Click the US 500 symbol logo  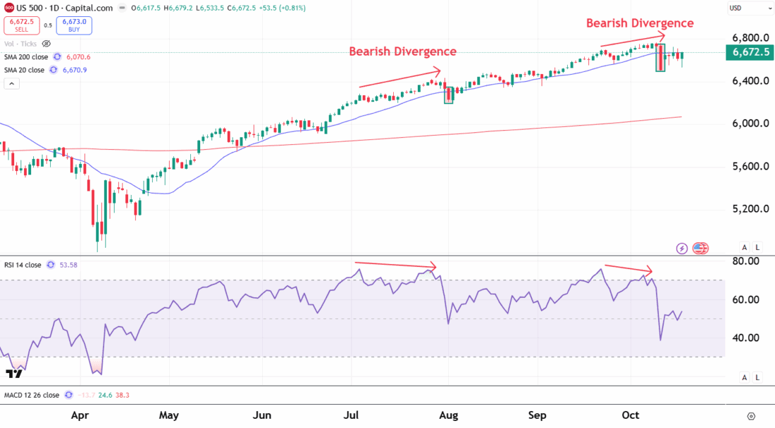coord(8,8)
